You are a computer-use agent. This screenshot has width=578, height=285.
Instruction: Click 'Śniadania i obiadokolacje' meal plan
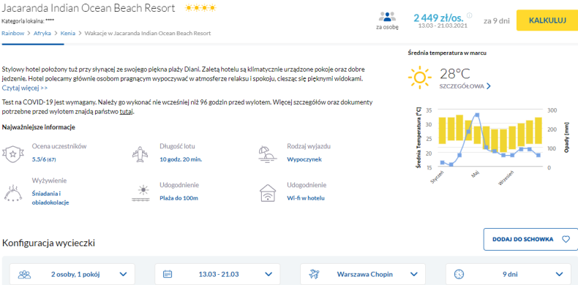click(x=50, y=198)
